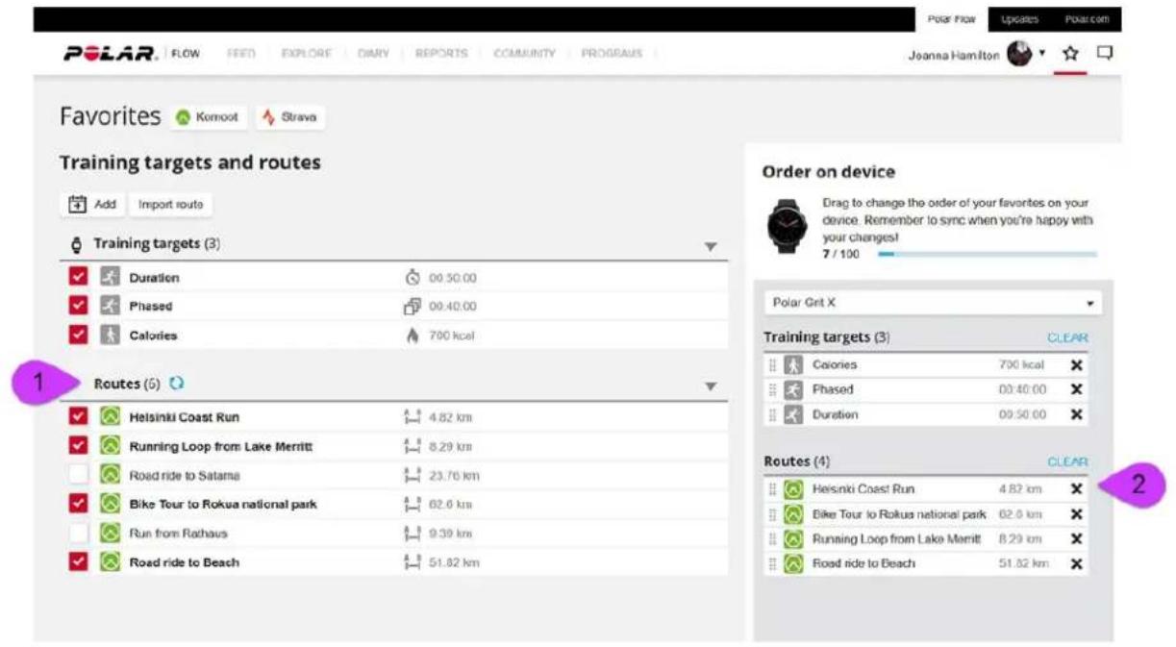The width and height of the screenshot is (1176, 647).
Task: Open the user menu arrow beside avatar
Action: click(x=1042, y=55)
